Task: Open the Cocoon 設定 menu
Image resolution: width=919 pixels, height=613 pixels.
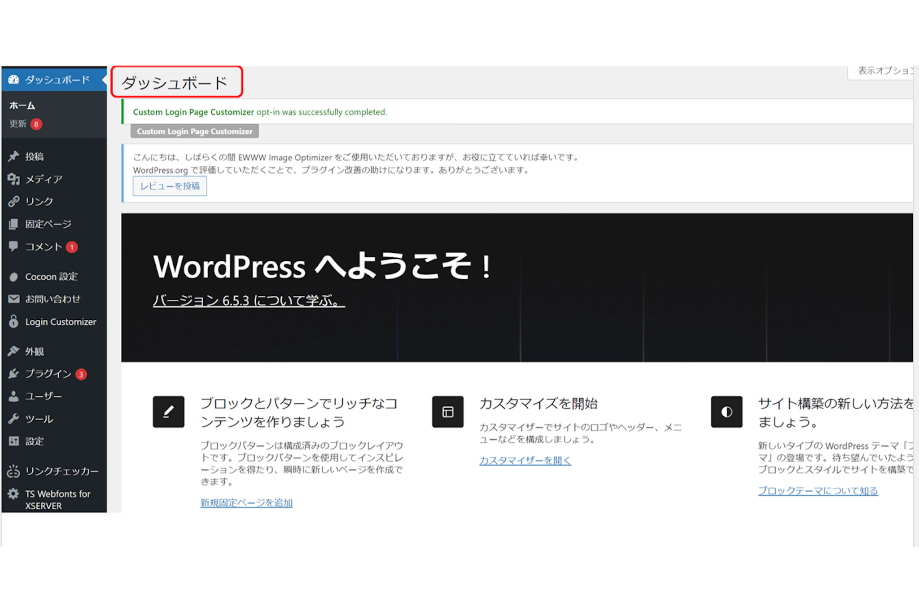Action: pos(51,277)
